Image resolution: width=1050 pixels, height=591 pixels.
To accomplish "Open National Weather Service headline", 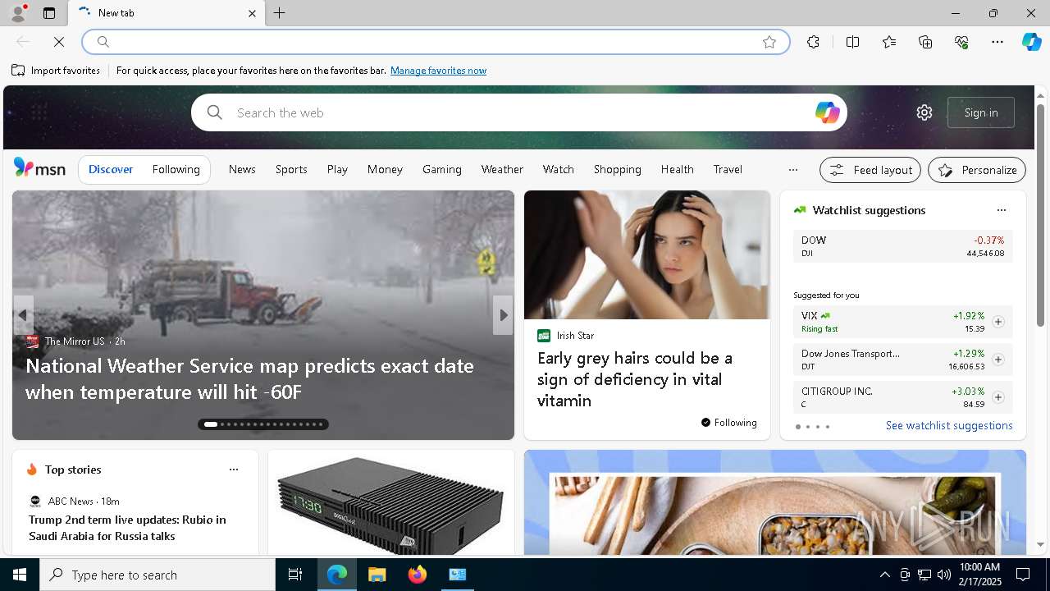I will click(249, 378).
